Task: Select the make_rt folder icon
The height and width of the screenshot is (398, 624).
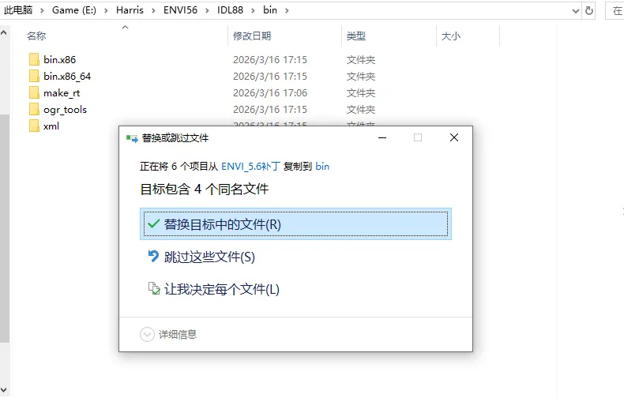Action: click(x=34, y=92)
